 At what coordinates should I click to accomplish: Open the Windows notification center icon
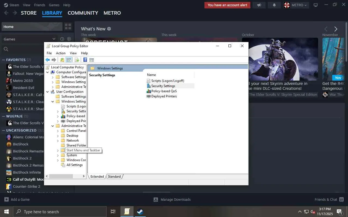[x=339, y=212]
